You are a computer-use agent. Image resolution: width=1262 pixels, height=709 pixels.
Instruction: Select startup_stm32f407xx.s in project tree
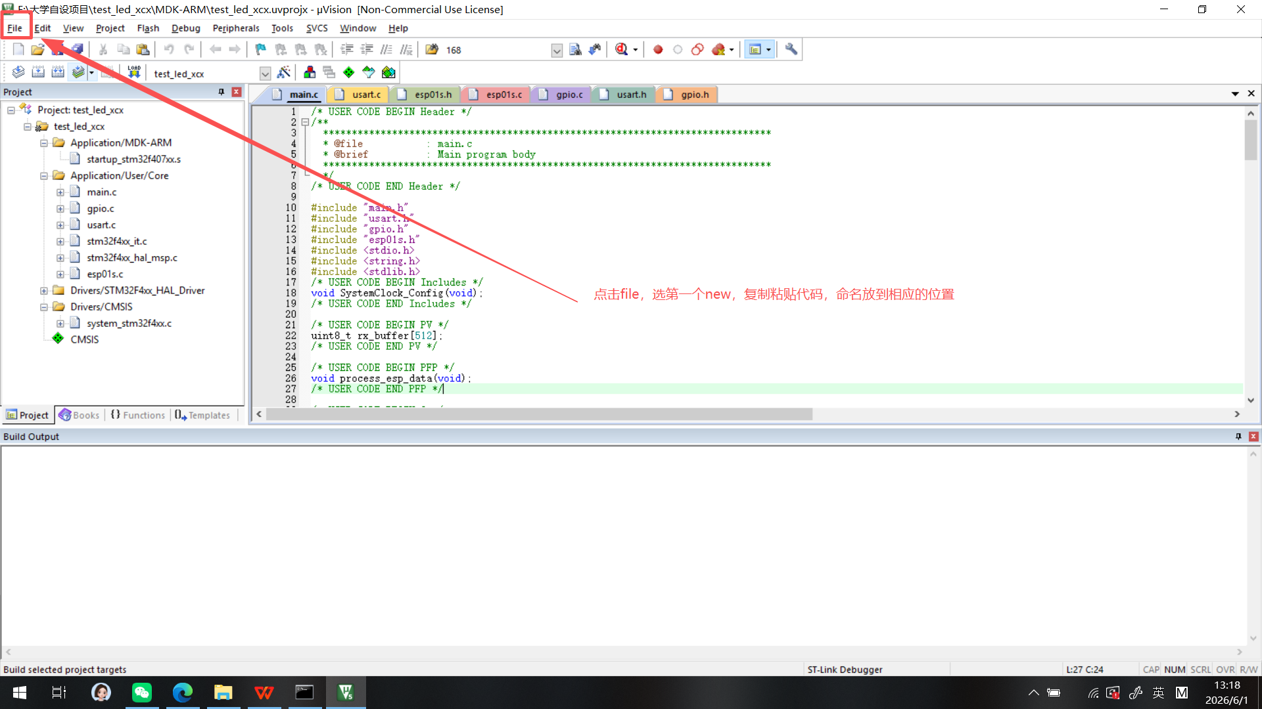tap(133, 159)
